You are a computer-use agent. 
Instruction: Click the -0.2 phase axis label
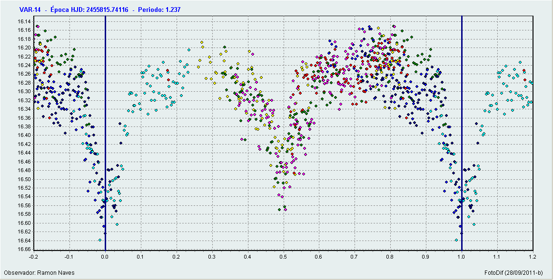coord(34,257)
